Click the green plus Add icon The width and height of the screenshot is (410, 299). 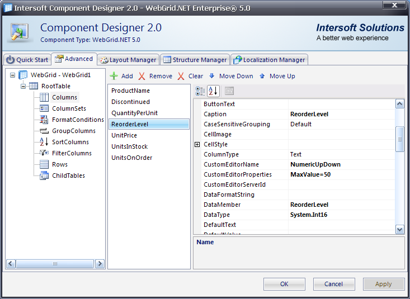[x=114, y=76]
